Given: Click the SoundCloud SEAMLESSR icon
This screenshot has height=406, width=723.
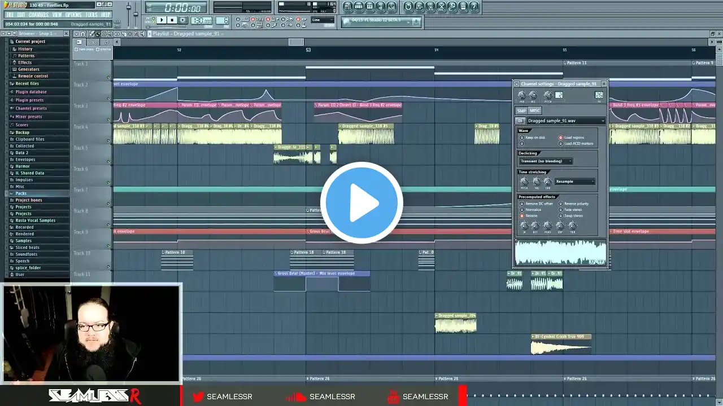Looking at the screenshot, I should click(295, 397).
